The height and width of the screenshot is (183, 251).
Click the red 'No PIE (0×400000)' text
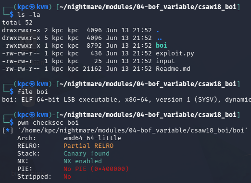pyautogui.click(x=96, y=169)
